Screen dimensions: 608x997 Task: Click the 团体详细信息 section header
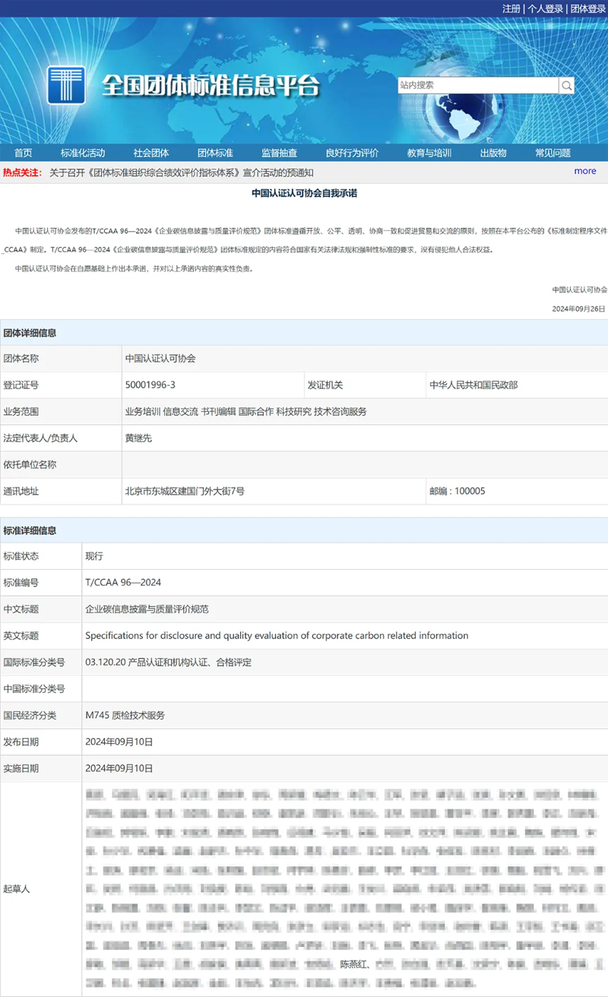[30, 333]
